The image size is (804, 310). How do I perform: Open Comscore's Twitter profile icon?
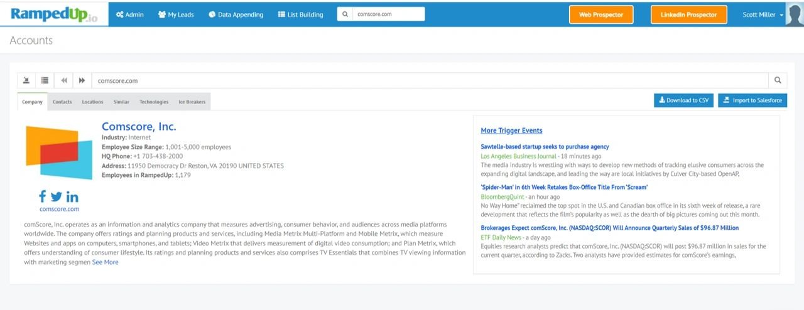coord(57,196)
